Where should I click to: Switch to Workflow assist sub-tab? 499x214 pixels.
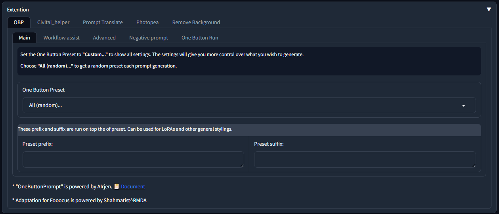(x=61, y=38)
